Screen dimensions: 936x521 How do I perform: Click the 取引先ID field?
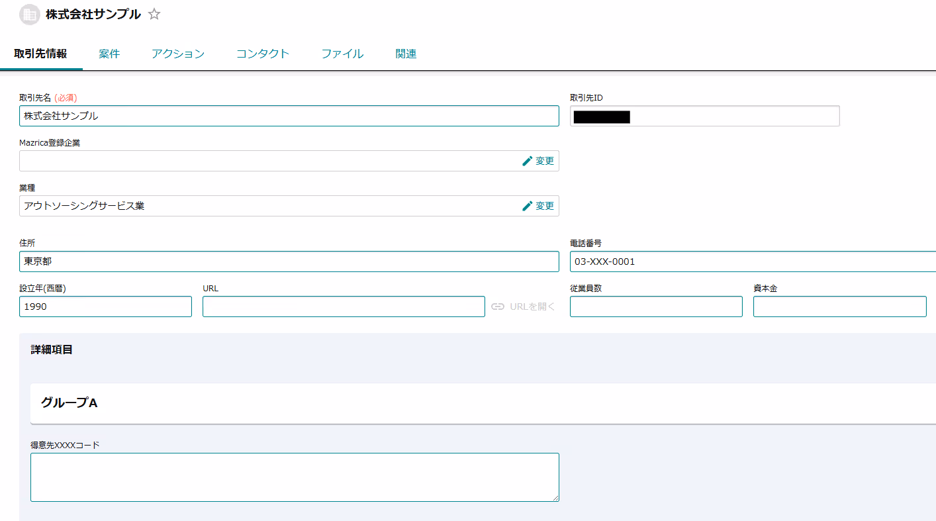pos(705,116)
